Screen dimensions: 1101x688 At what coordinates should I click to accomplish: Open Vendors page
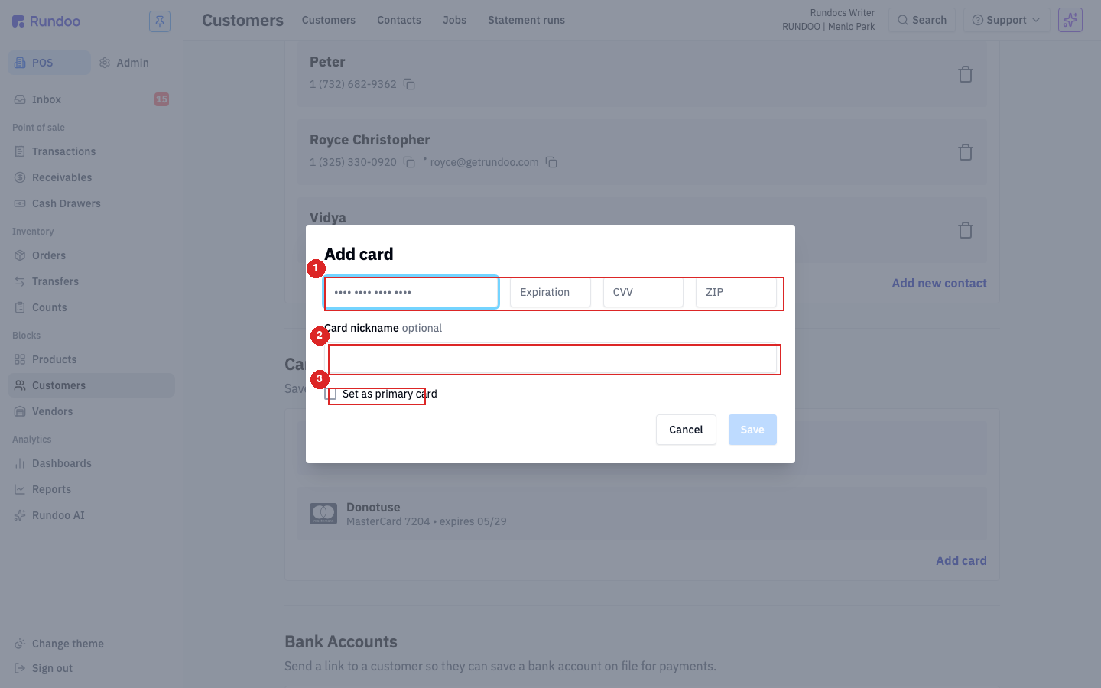[91, 411]
